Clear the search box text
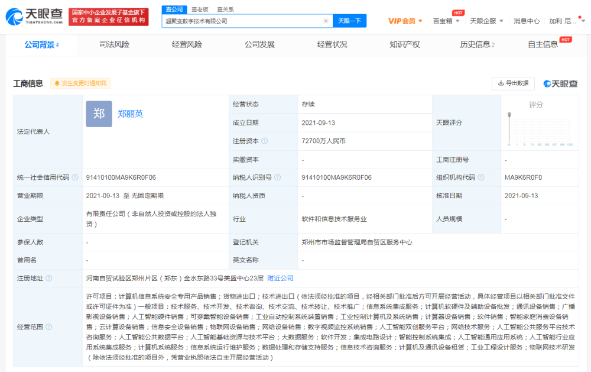 coord(326,21)
